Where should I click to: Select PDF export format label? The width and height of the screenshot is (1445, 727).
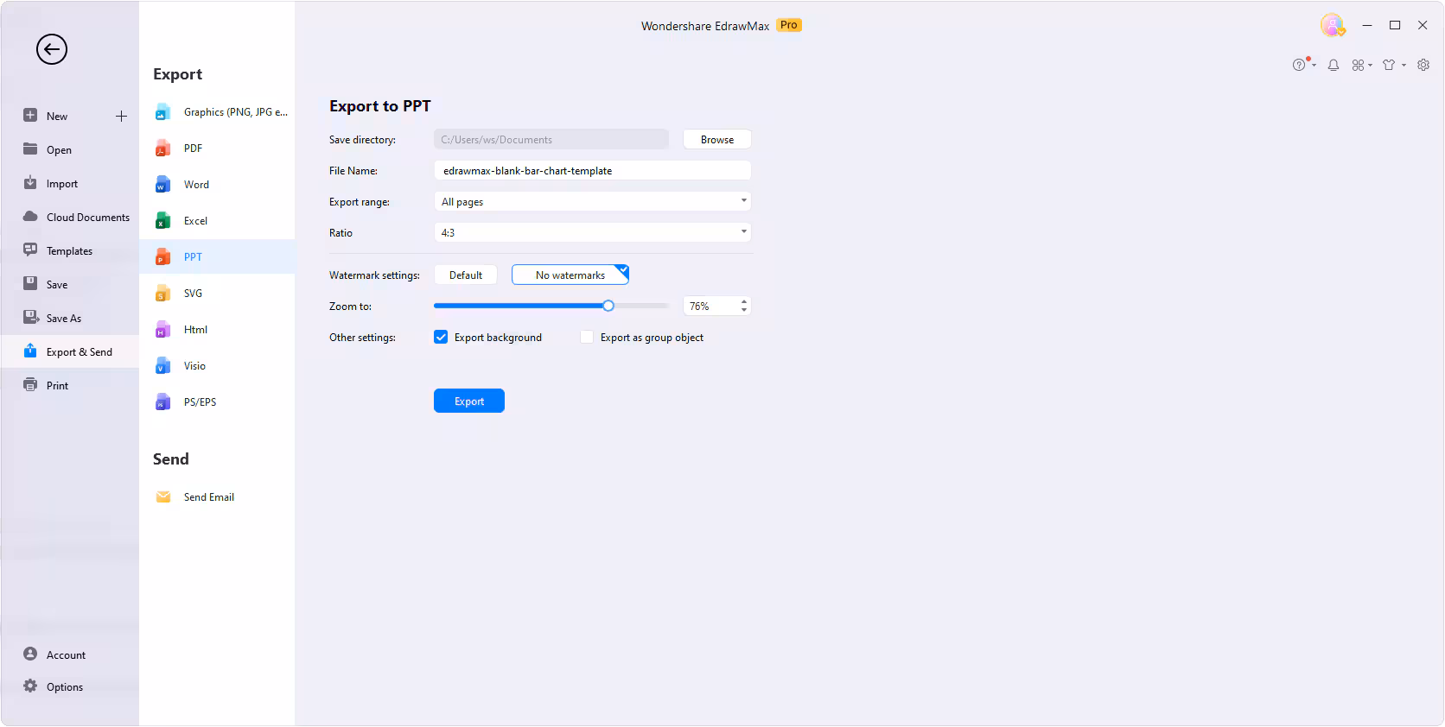coord(193,149)
